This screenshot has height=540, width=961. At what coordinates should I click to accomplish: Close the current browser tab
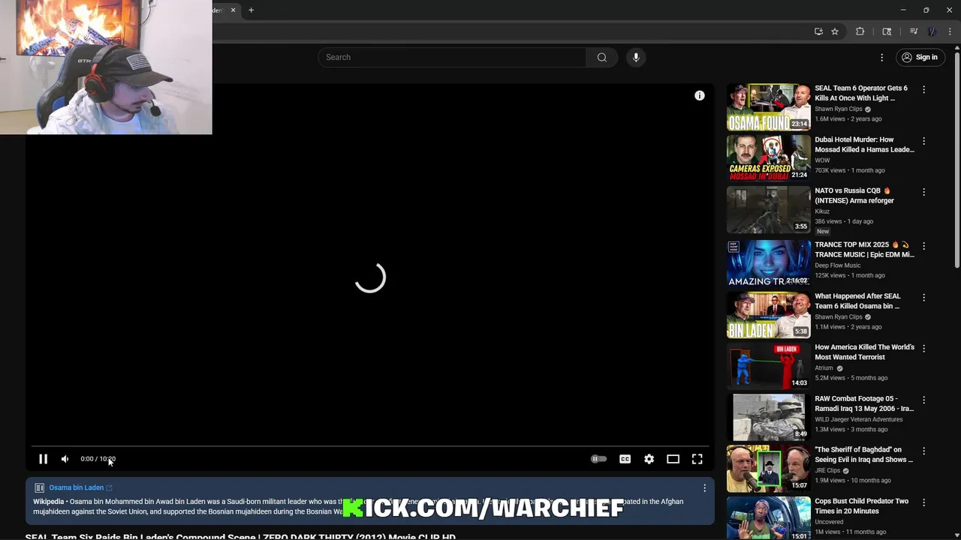pyautogui.click(x=233, y=10)
